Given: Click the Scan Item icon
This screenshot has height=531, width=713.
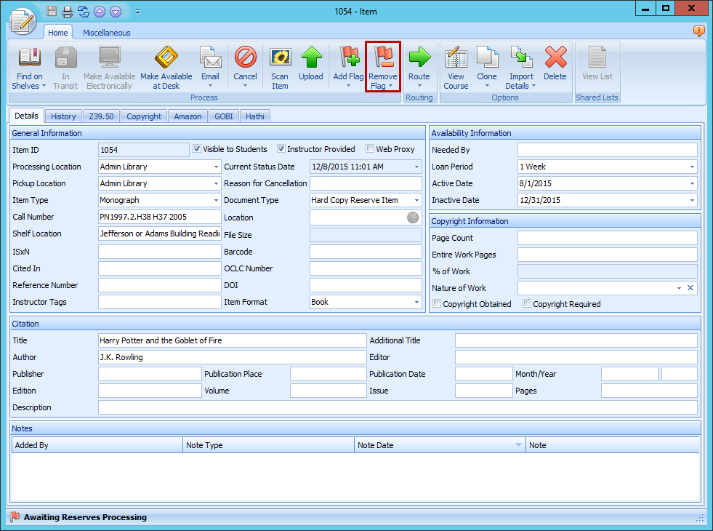Looking at the screenshot, I should click(280, 58).
